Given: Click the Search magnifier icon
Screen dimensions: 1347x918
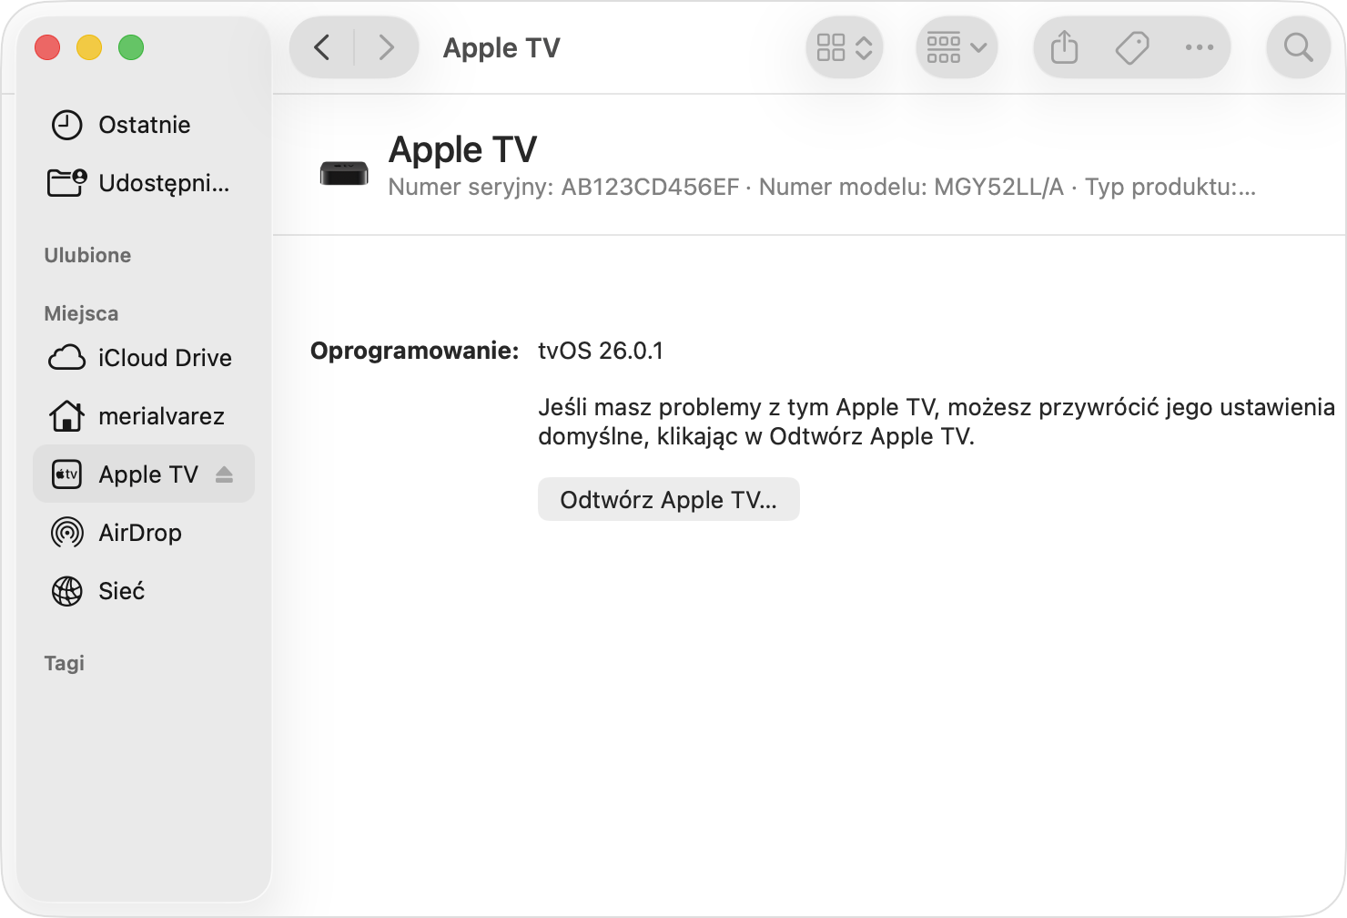Looking at the screenshot, I should 1299,47.
